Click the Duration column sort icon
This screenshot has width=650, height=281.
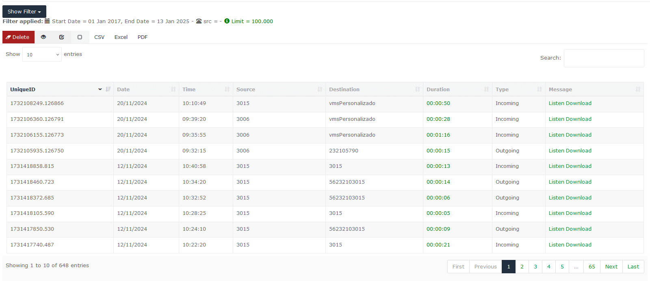(x=486, y=89)
